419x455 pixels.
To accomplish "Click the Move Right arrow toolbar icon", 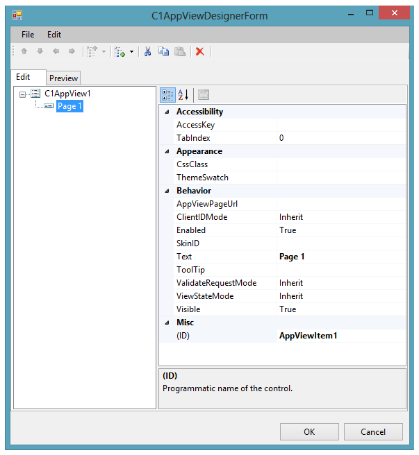I will (72, 51).
